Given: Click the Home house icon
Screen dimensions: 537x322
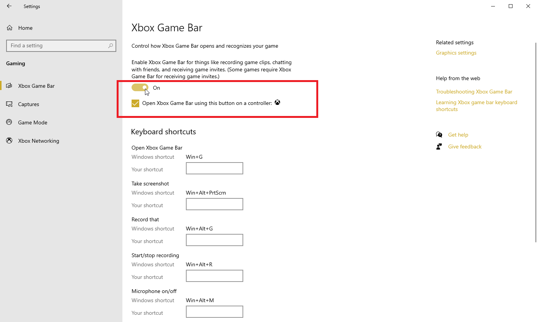Looking at the screenshot, I should pos(10,28).
